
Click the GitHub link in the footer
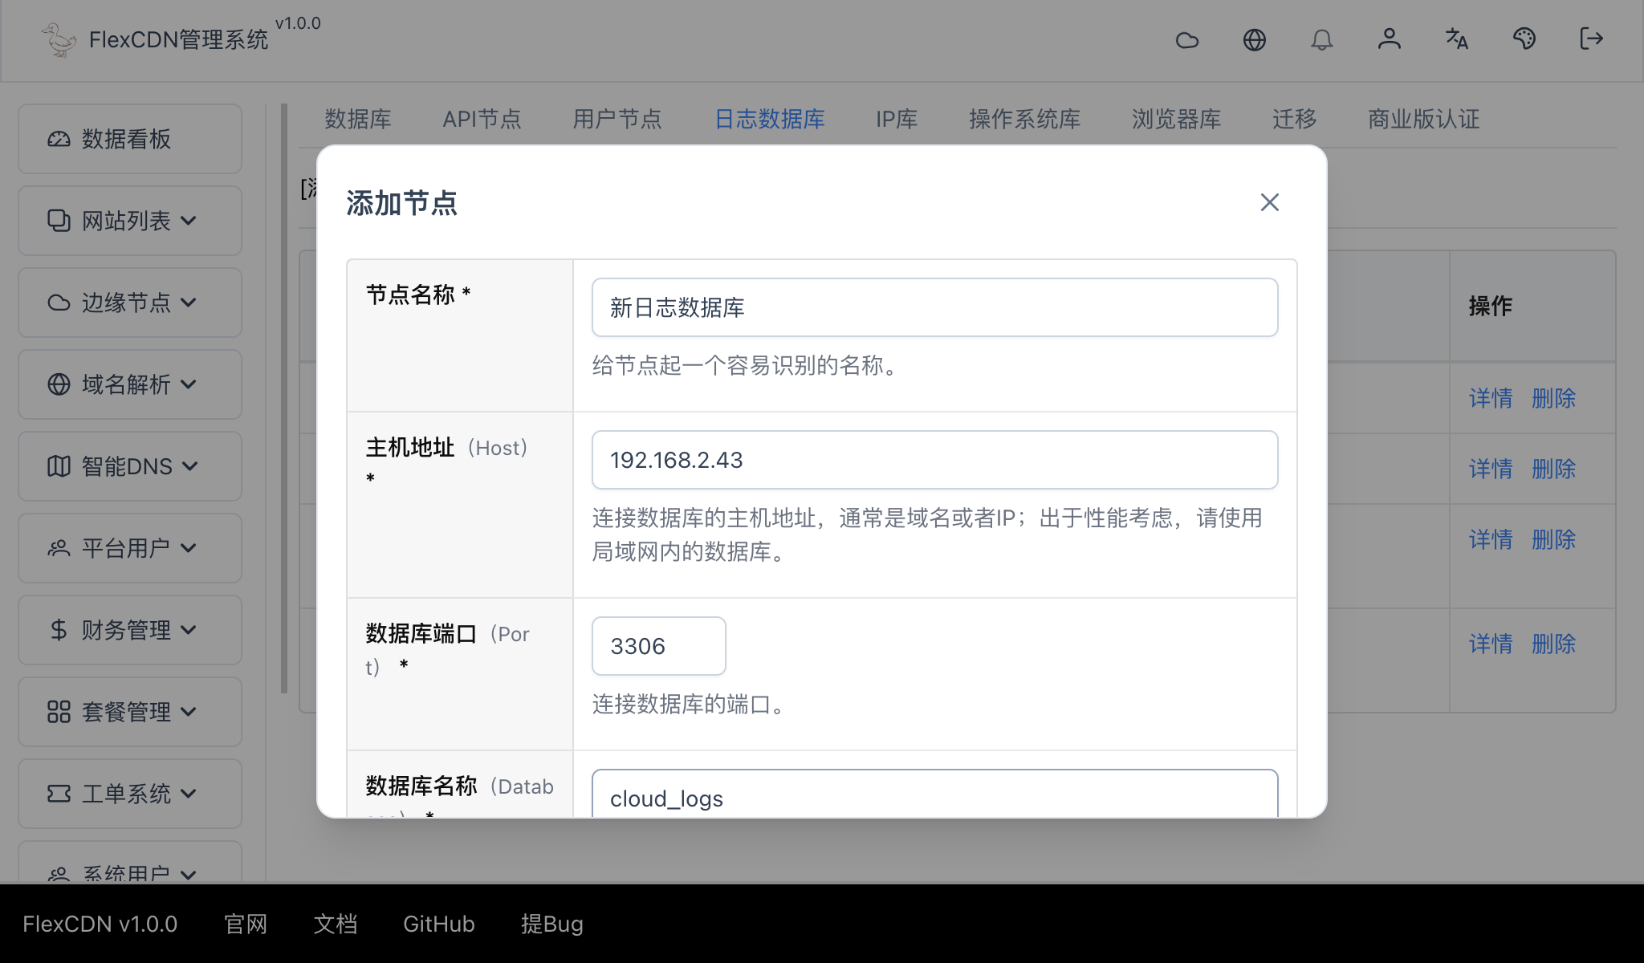(x=438, y=924)
